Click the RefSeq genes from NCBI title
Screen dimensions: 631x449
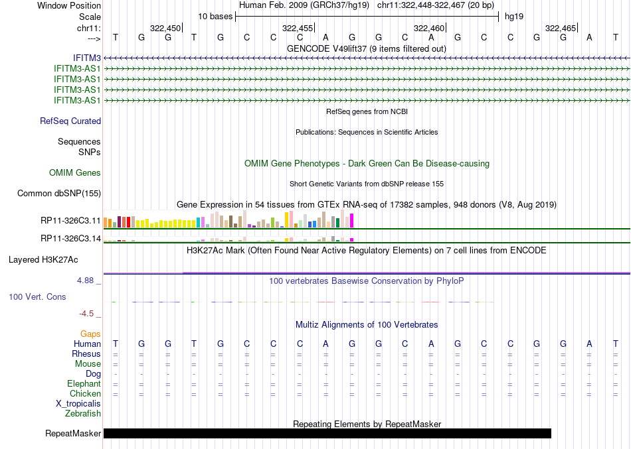tap(367, 111)
